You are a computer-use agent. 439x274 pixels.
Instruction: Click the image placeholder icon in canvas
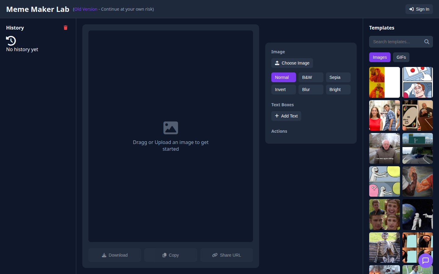pyautogui.click(x=171, y=128)
